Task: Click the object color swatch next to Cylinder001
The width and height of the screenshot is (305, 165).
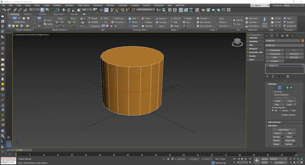Action: (302, 41)
